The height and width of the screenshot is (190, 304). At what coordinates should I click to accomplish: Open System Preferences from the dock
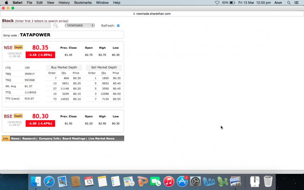[195, 182]
